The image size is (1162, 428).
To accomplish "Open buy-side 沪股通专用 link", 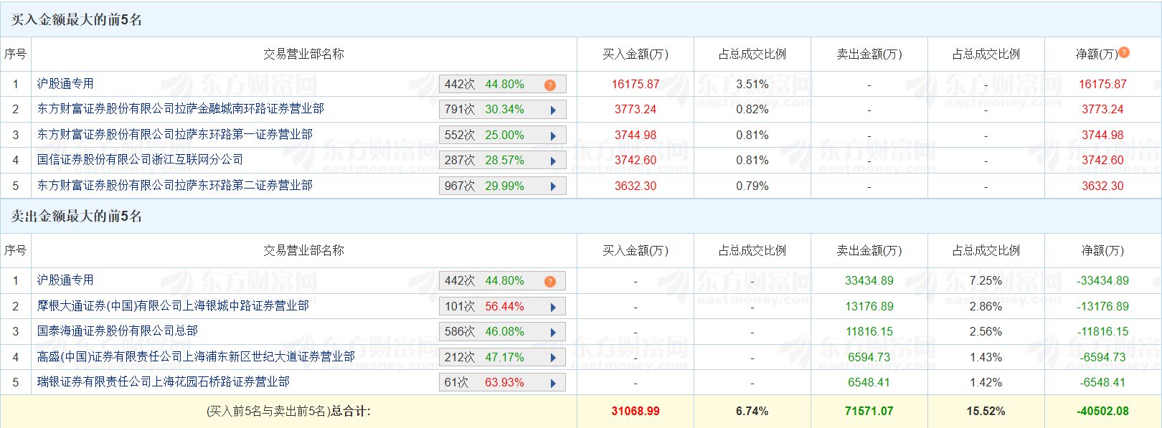I will [65, 84].
